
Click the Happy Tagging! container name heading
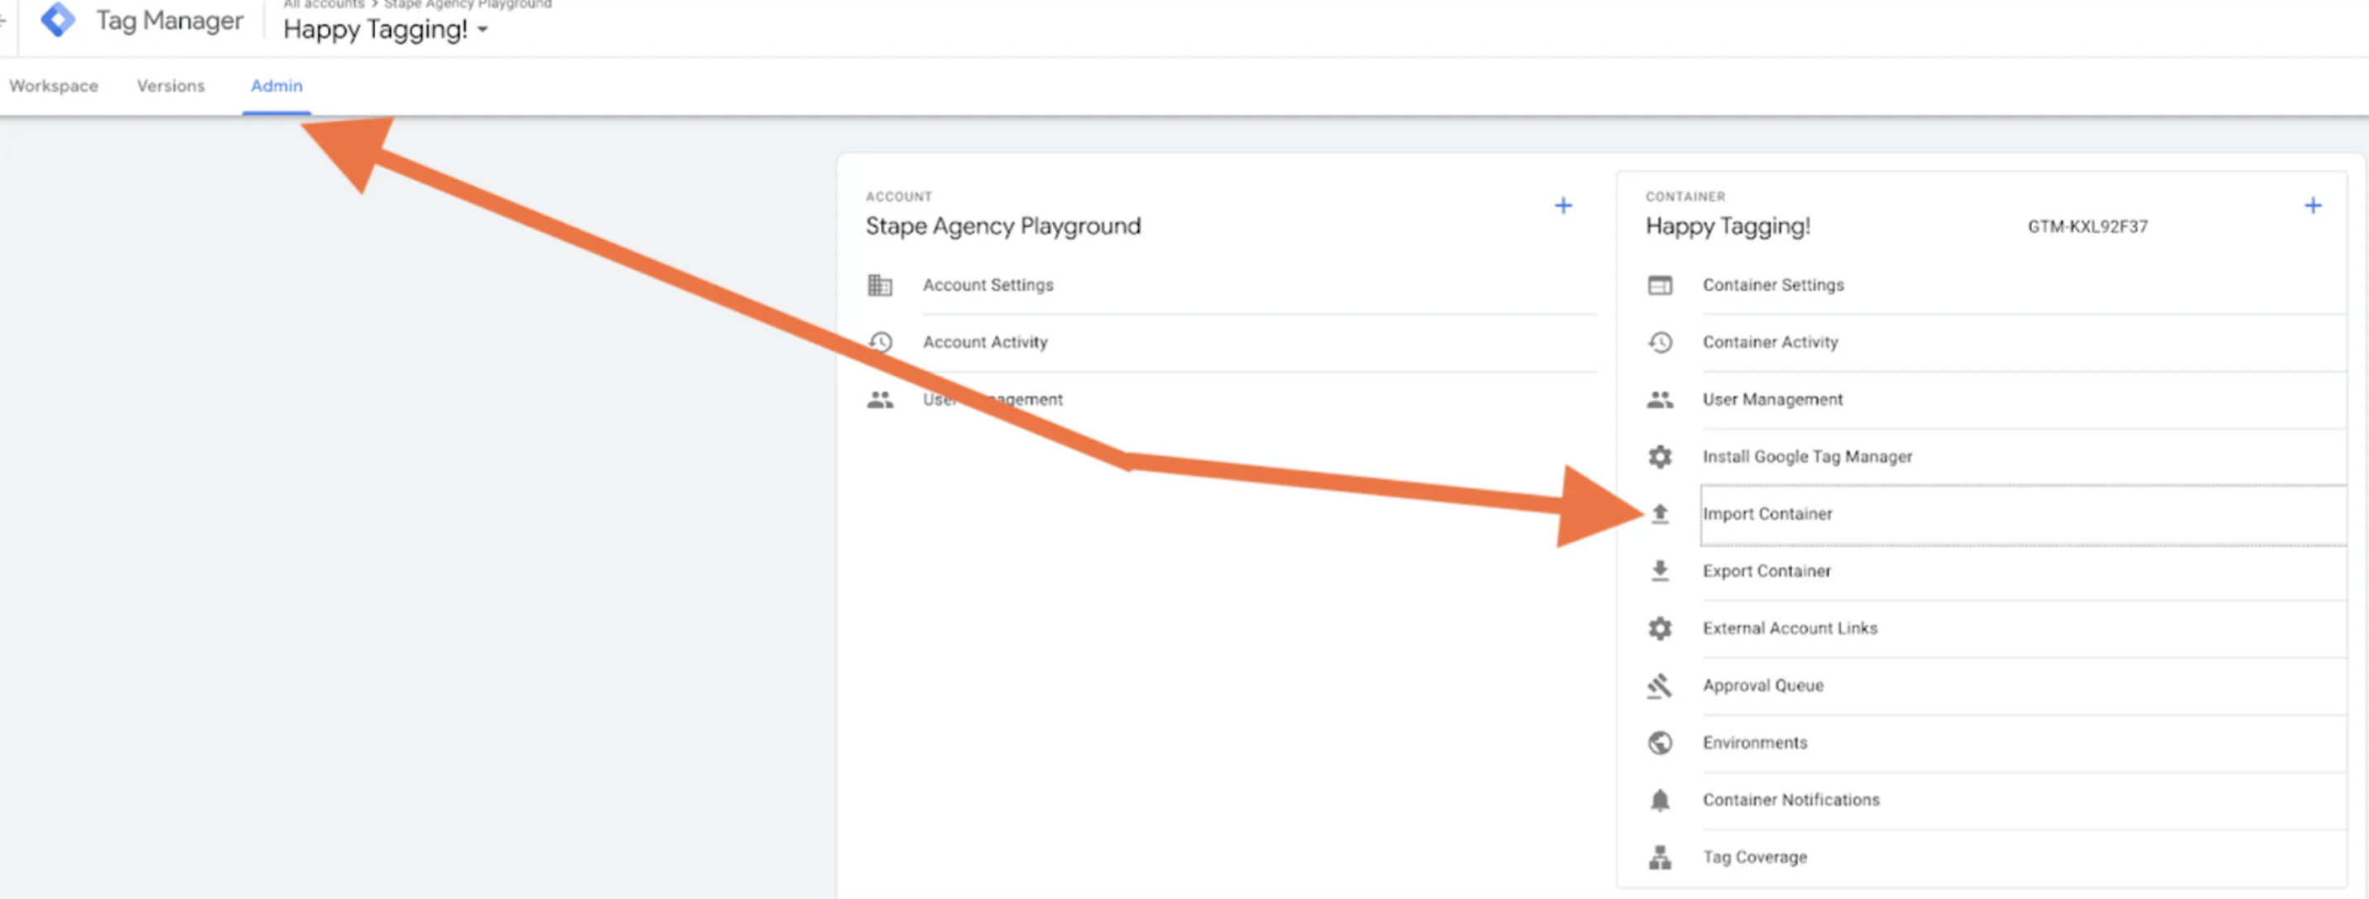click(1727, 226)
